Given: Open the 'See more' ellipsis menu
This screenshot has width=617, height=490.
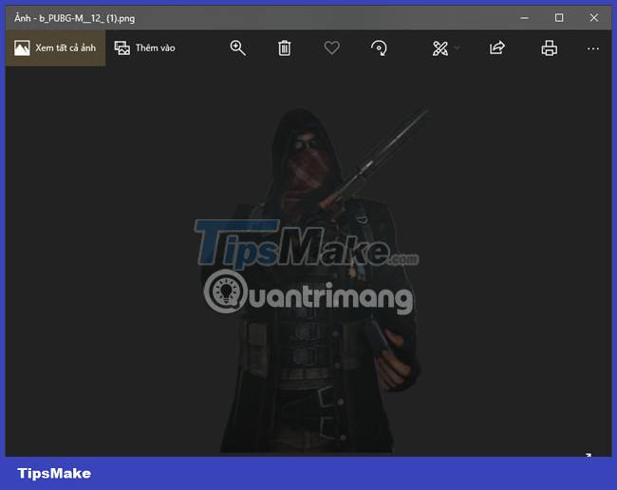Looking at the screenshot, I should pyautogui.click(x=593, y=48).
